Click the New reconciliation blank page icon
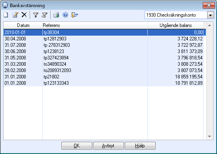Image resolution: width=217 pixels, height=154 pixels. pos(6,15)
